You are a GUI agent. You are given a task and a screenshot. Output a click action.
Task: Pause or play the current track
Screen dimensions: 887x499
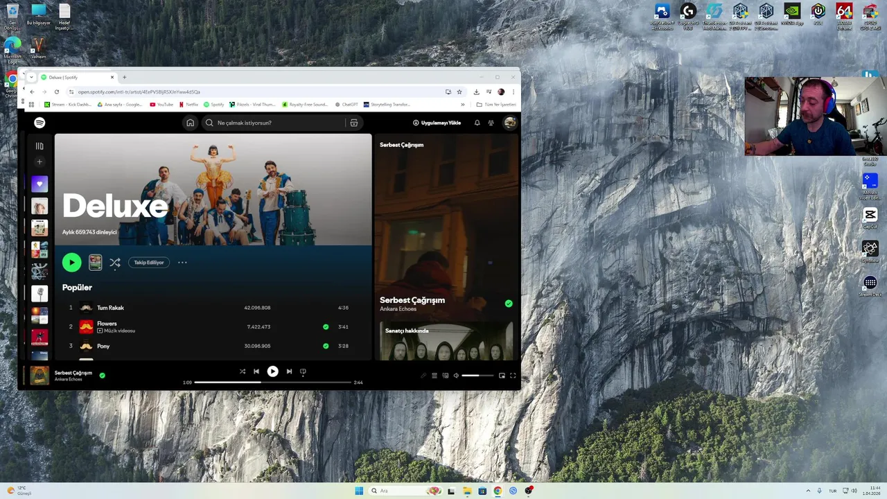click(x=273, y=371)
